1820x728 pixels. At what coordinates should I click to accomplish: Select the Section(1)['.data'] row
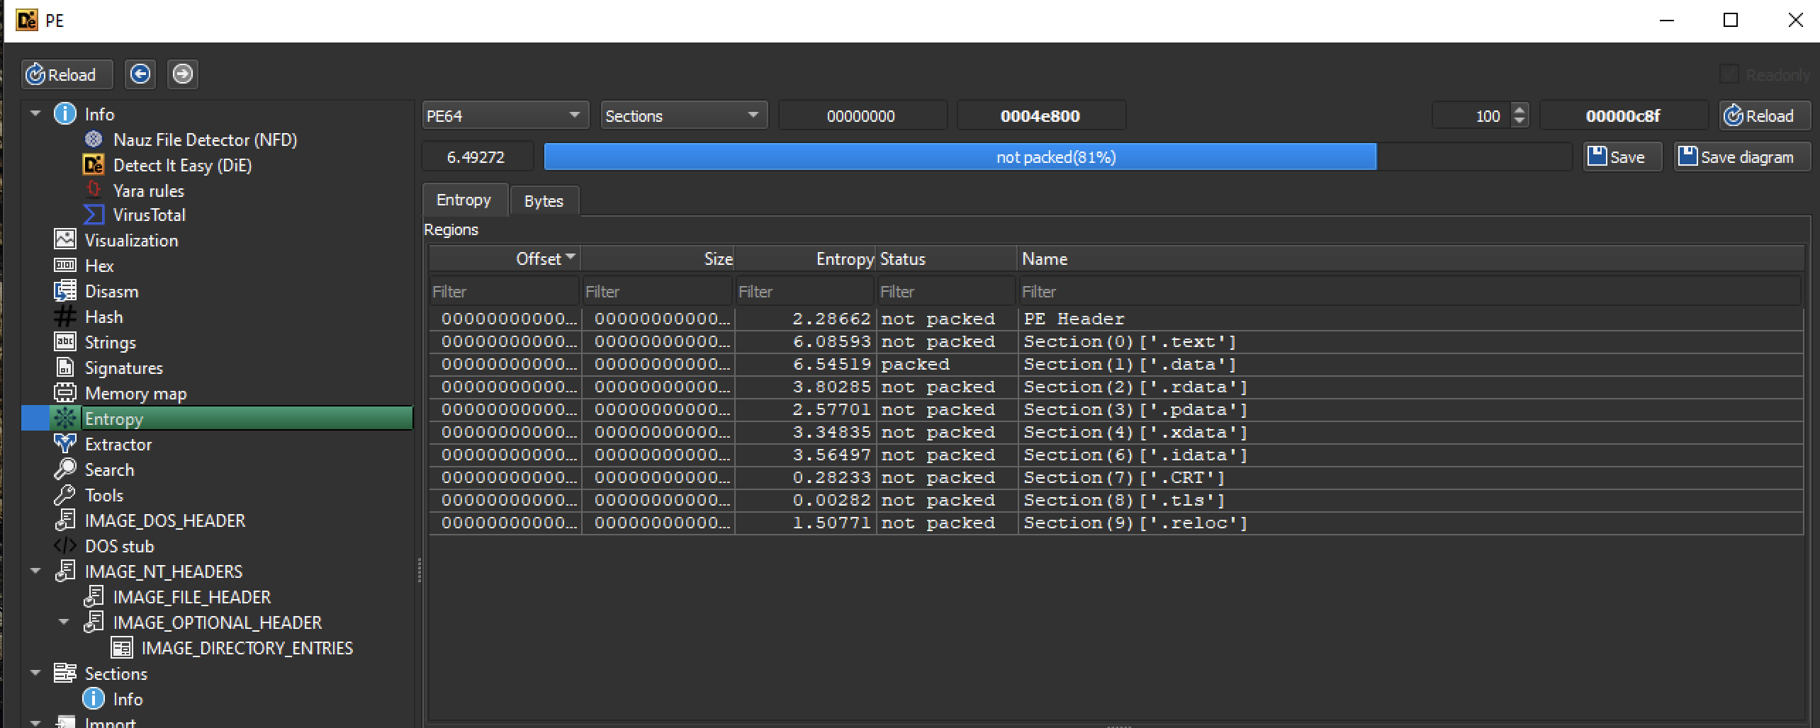tap(1116, 364)
